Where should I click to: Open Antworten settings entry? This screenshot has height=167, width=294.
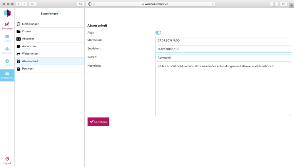coord(49,46)
